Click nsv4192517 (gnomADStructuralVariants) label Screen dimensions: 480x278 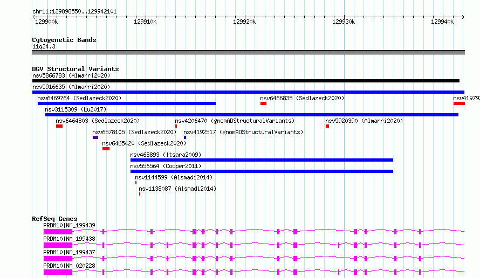pos(243,132)
